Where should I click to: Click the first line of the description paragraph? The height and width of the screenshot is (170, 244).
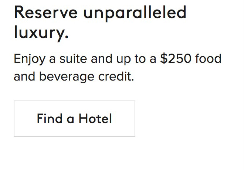click(117, 59)
